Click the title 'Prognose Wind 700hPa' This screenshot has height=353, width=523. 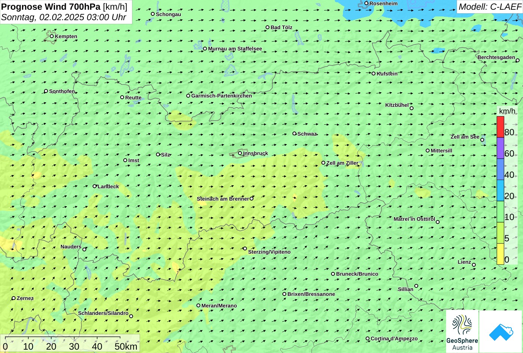(51, 7)
